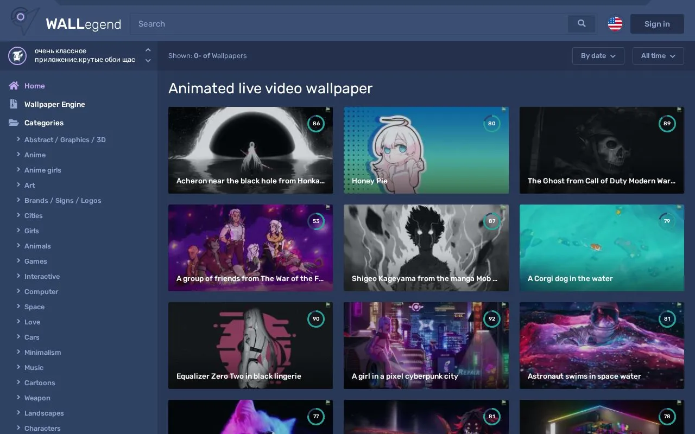Open Categories section in sidebar

tap(44, 123)
